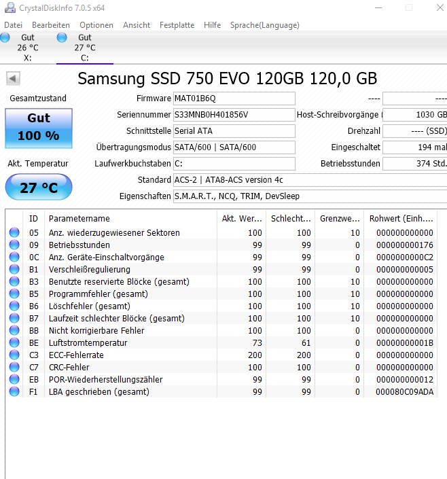Click the Rohwert column header
The height and width of the screenshot is (479, 447).
[401, 218]
